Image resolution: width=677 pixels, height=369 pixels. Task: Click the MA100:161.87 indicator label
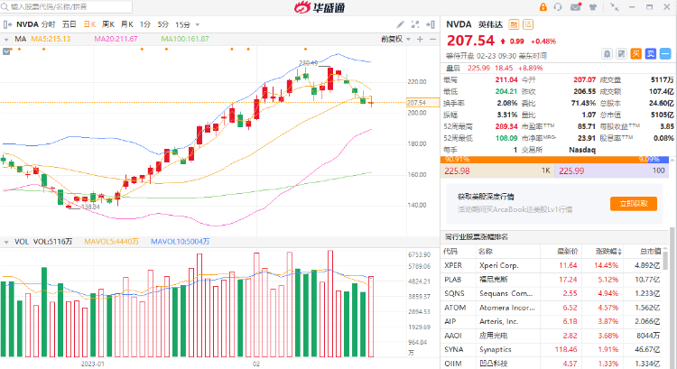(185, 39)
